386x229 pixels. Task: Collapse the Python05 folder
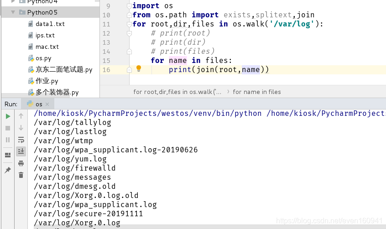tap(13, 12)
